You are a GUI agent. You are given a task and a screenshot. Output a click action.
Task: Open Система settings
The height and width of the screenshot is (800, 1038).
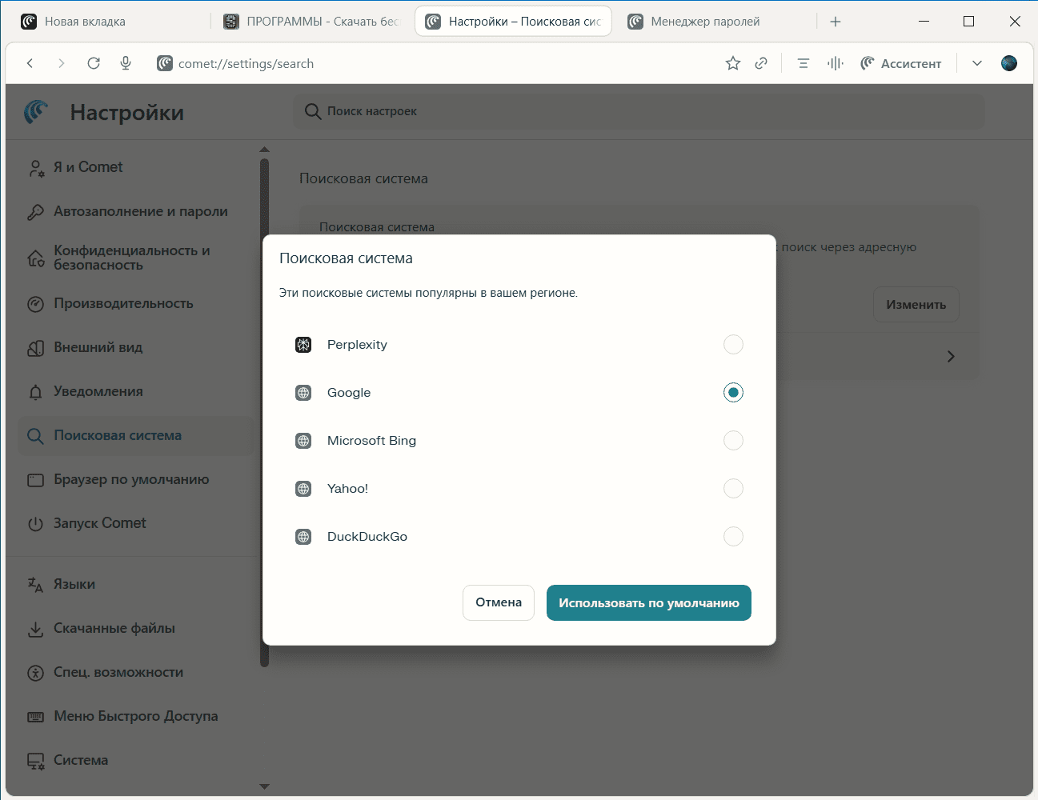point(135,761)
